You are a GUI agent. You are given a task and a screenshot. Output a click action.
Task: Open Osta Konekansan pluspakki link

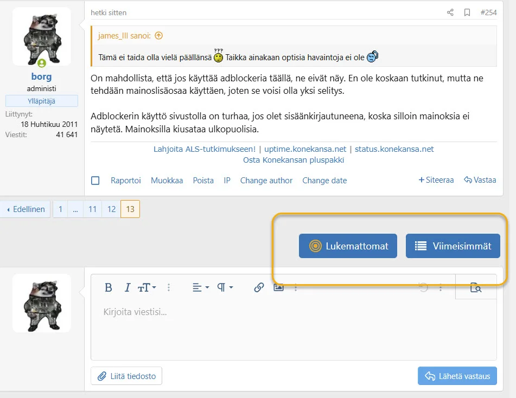tap(294, 160)
